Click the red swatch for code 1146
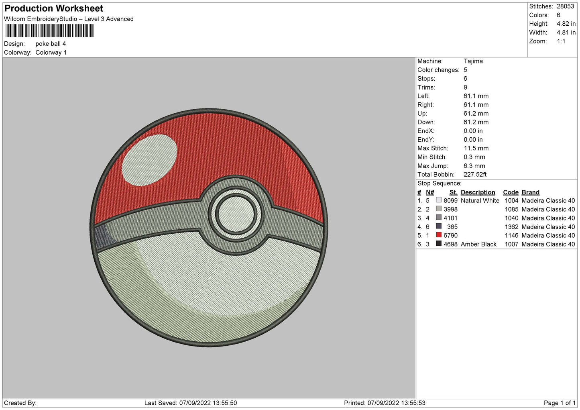The height and width of the screenshot is (410, 580). [439, 235]
